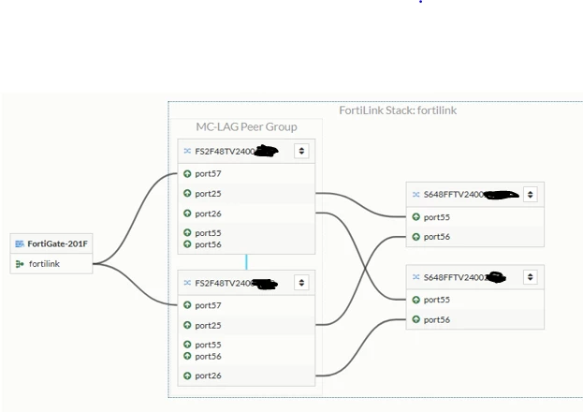Click port26 up-status icon in upper FS2F48TV switch
This screenshot has width=583, height=412.
click(x=187, y=213)
